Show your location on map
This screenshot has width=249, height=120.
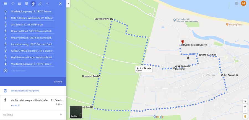pyautogui.click(x=245, y=101)
